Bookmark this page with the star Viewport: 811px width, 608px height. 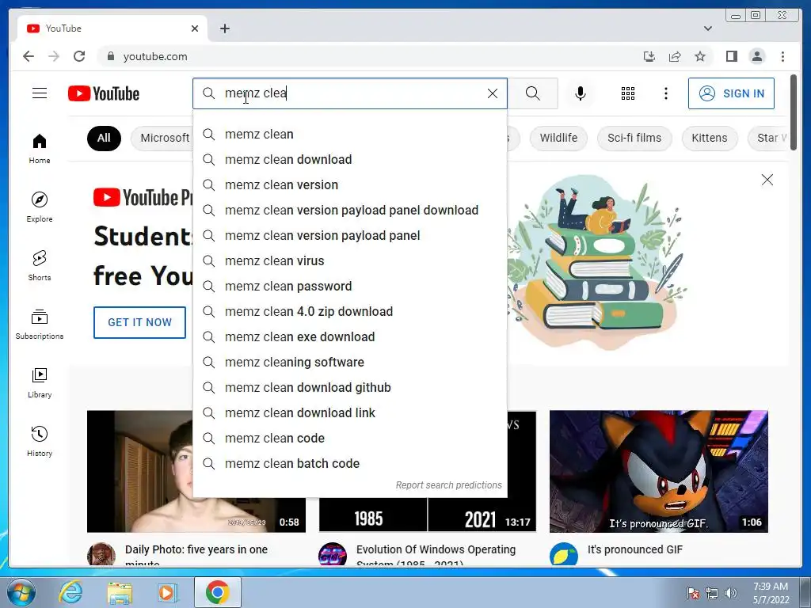pyautogui.click(x=700, y=56)
